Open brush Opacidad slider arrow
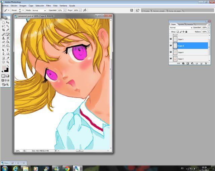 (65, 10)
